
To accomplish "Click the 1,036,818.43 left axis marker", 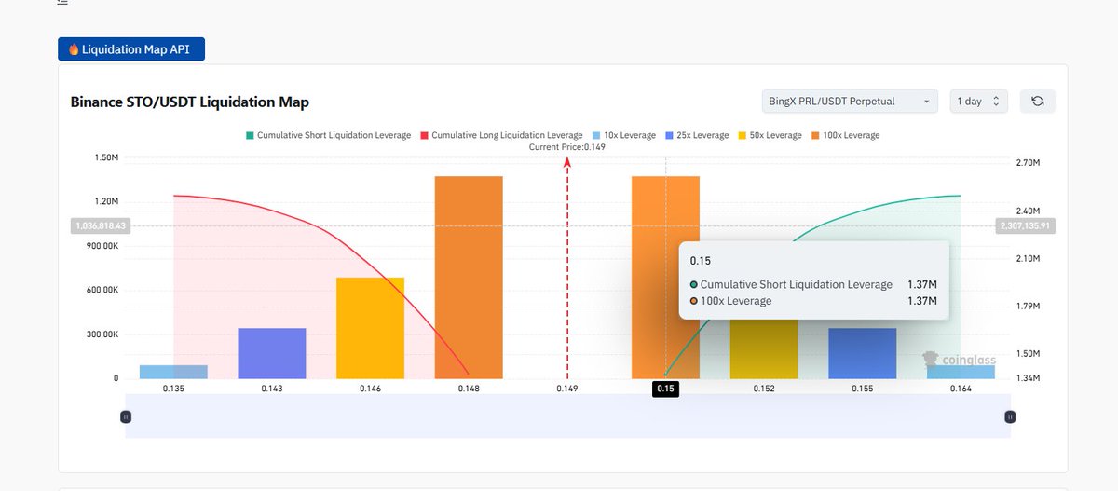I will [101, 225].
